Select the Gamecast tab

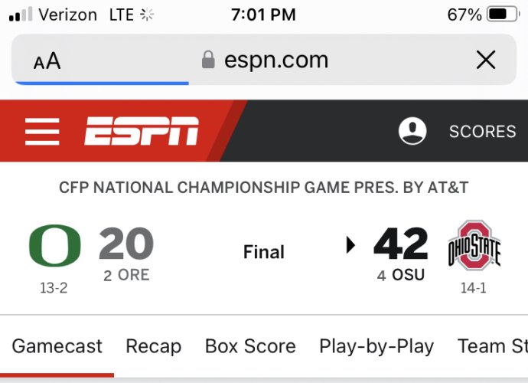57,346
